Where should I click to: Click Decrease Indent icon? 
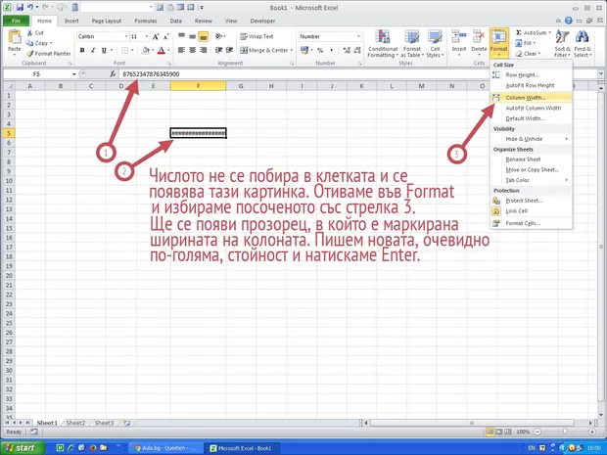click(218, 50)
